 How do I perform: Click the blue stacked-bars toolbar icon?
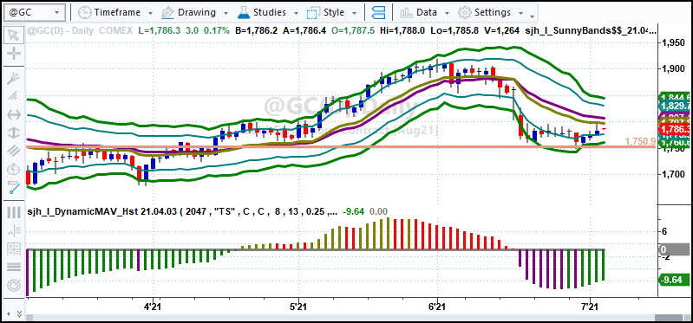(378, 12)
